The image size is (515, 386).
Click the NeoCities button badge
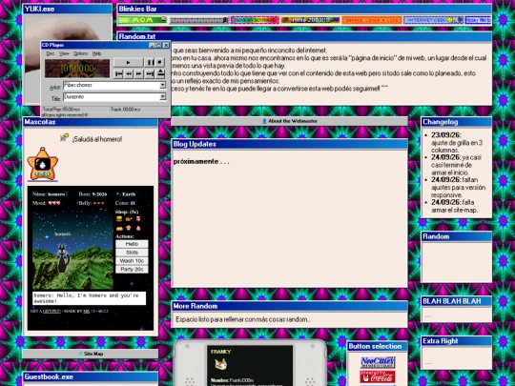tap(378, 362)
